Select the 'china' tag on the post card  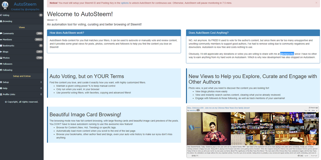tap(313, 110)
